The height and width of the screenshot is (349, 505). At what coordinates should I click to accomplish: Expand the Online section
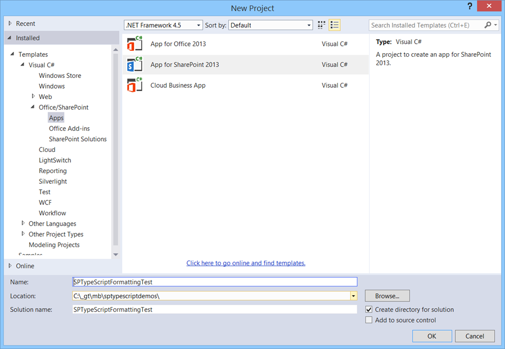(10, 266)
